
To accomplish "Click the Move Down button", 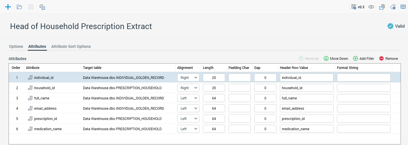I will [336, 59].
